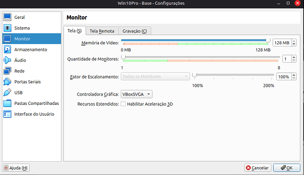Open the Todos os Monitores dropdown
Viewport: 304px width, 175px height.
click(x=155, y=76)
